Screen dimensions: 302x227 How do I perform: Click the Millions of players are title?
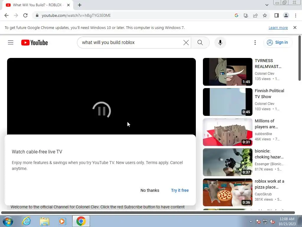[x=266, y=124]
